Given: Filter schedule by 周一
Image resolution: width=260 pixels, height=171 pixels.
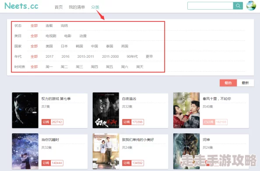Looking at the screenshot, I should pyautogui.click(x=49, y=67).
